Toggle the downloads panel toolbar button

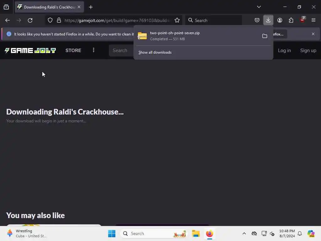coord(268,20)
